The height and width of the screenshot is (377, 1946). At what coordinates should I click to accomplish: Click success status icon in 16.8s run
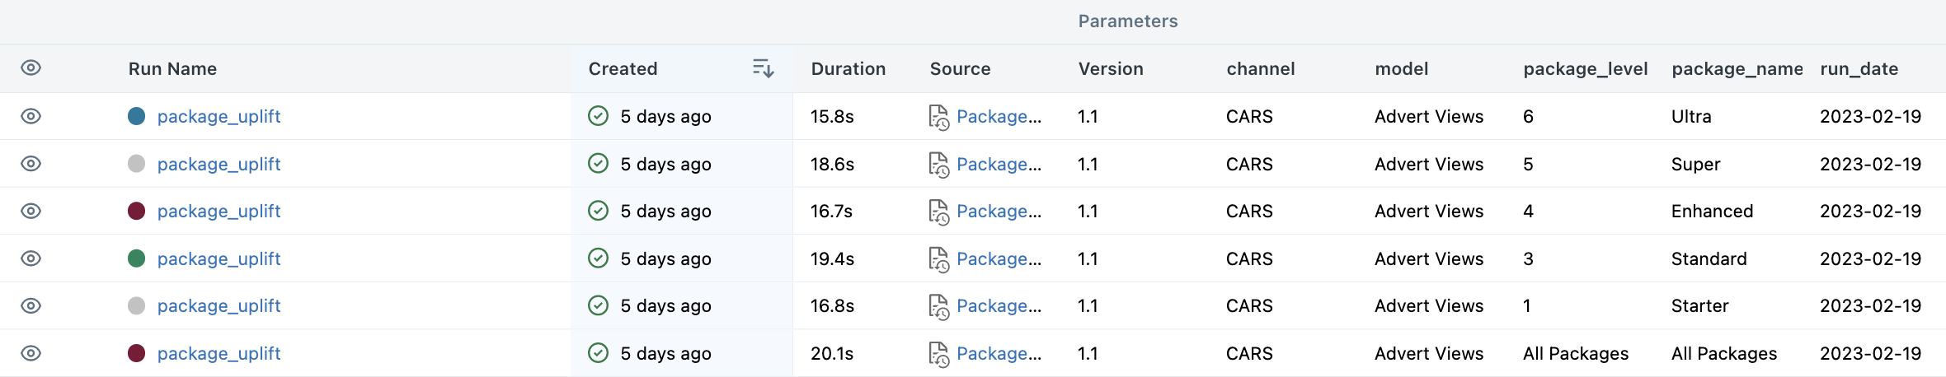(599, 305)
